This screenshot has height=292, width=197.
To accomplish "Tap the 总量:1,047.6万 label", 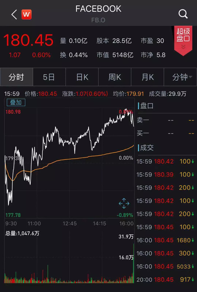I will tap(23, 233).
